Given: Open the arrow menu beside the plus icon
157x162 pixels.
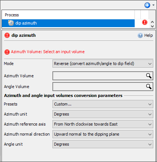Looking at the screenshot, I should (x=153, y=5).
